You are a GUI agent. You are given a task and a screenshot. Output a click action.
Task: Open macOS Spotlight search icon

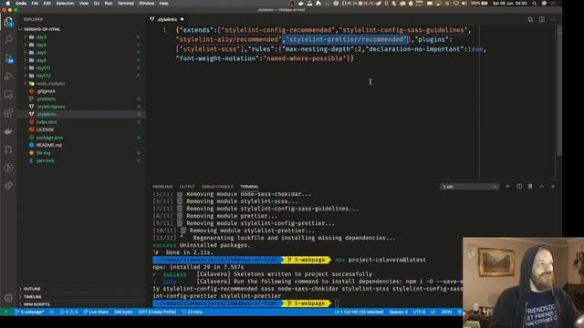tap(535, 4)
